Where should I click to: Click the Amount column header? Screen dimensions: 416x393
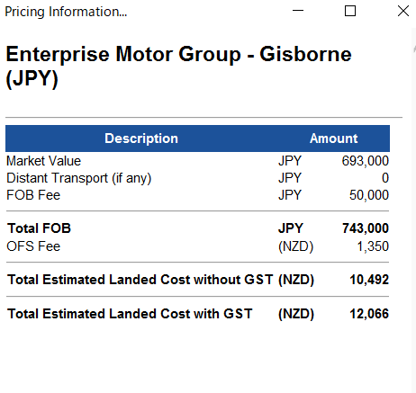pos(333,138)
